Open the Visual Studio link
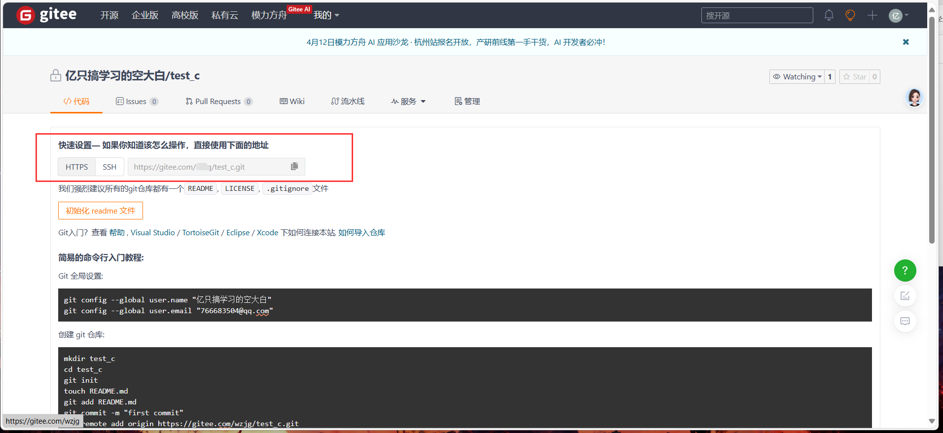This screenshot has height=433, width=943. click(x=153, y=232)
